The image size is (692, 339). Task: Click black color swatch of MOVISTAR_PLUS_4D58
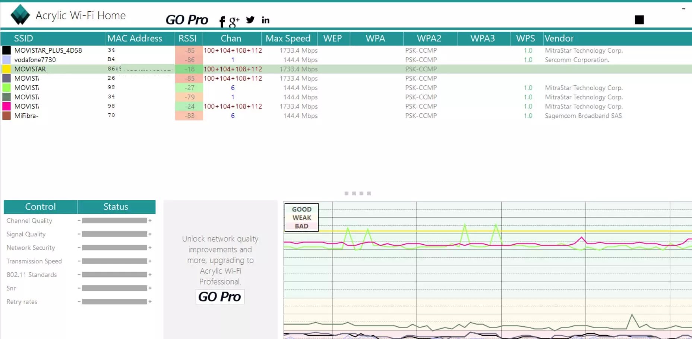pyautogui.click(x=6, y=50)
